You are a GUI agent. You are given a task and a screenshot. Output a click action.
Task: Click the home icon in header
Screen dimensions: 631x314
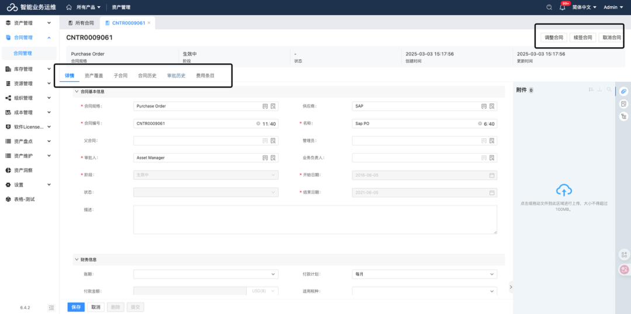(x=69, y=8)
